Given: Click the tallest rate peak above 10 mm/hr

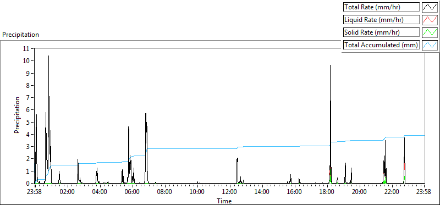Looking at the screenshot, I should click(x=48, y=56).
